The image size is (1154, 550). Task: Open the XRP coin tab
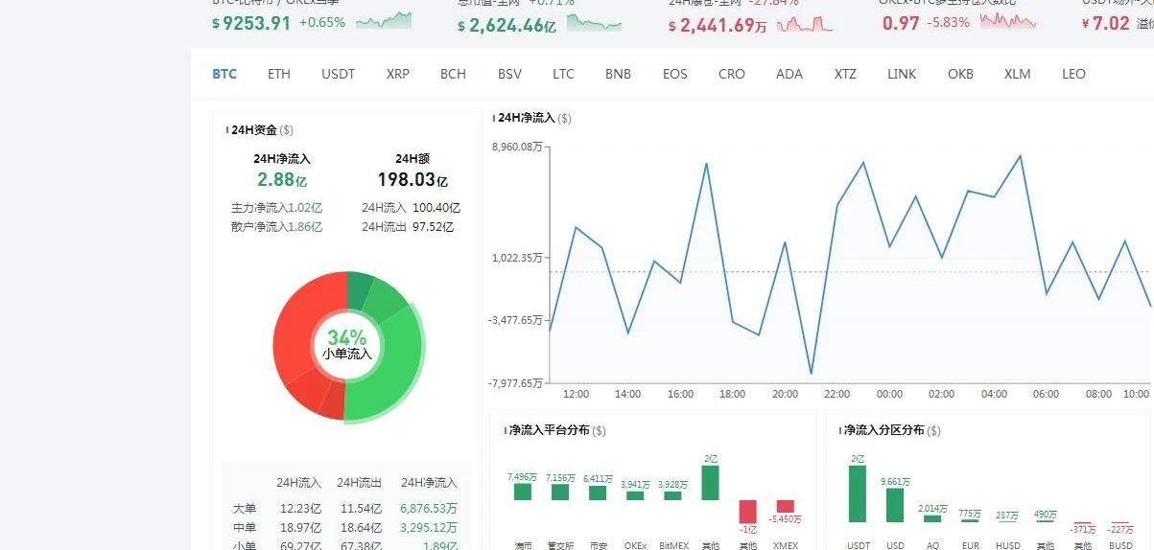(397, 74)
